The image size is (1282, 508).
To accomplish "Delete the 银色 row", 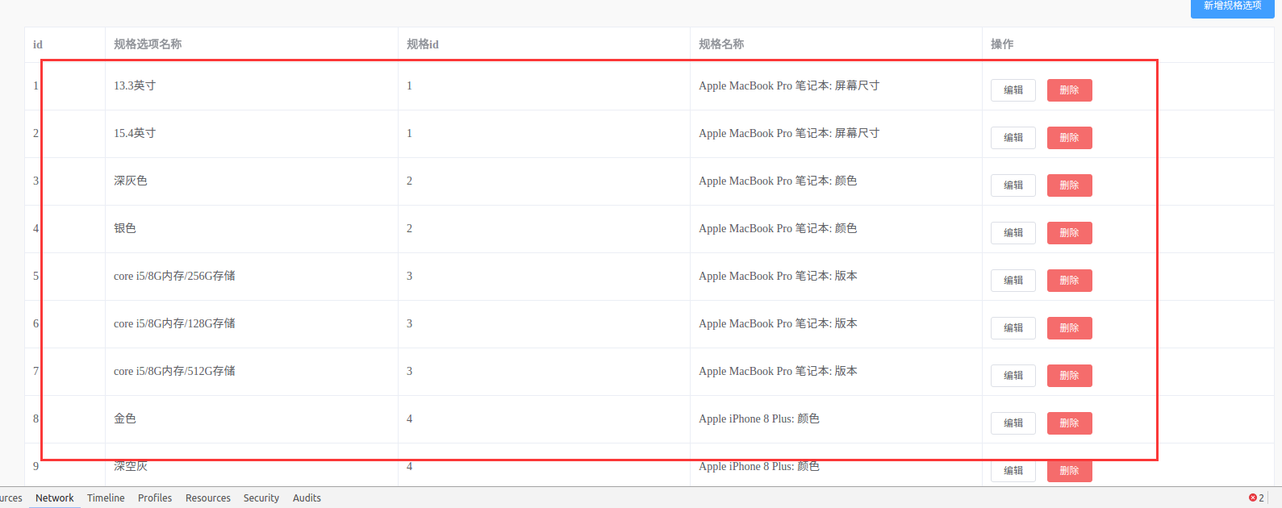I will 1069,233.
